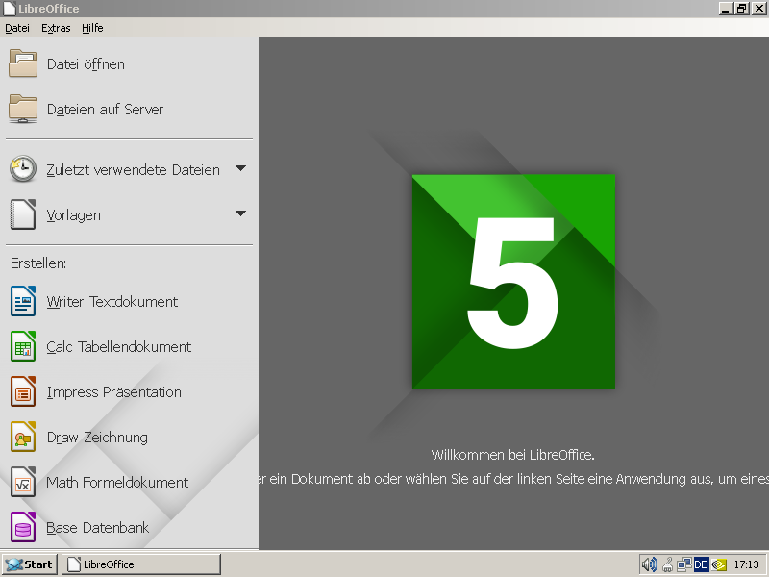Image resolution: width=769 pixels, height=577 pixels.
Task: Click the "Willkommen bei LibreOffice." text
Action: coord(513,455)
